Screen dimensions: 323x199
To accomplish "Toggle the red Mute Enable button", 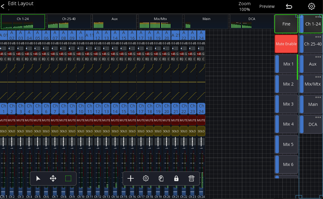I will tap(286, 44).
